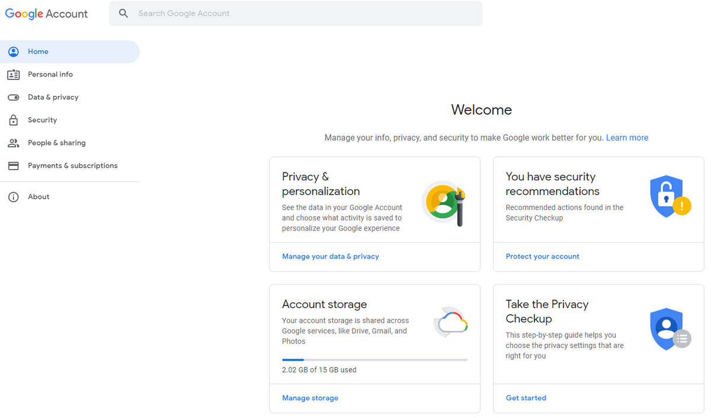Screen dimensions: 711x418
Task: Click the You have security recommendations heading
Action: (552, 184)
